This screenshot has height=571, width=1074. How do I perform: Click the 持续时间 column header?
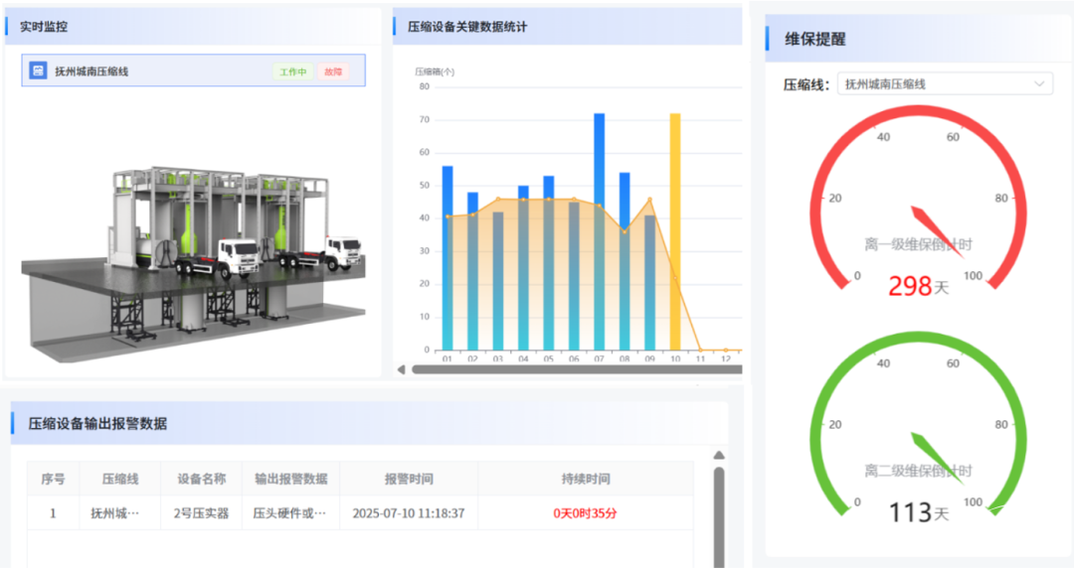585,479
